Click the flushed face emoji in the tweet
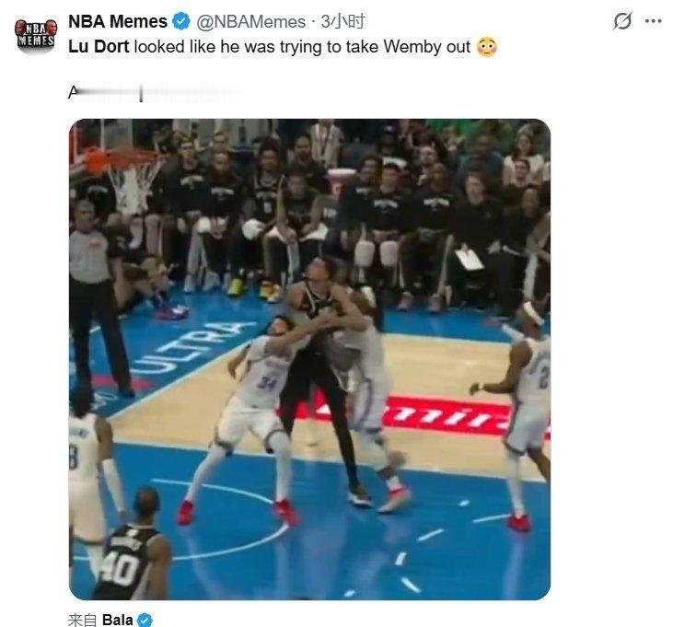The height and width of the screenshot is (627, 673). [x=487, y=47]
